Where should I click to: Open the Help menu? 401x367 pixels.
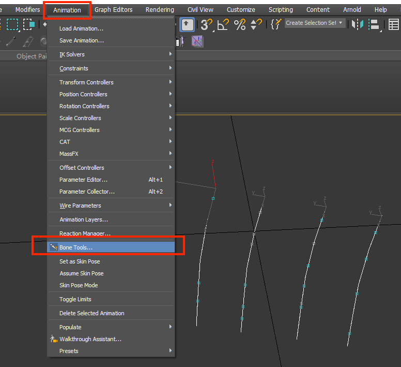(x=380, y=10)
